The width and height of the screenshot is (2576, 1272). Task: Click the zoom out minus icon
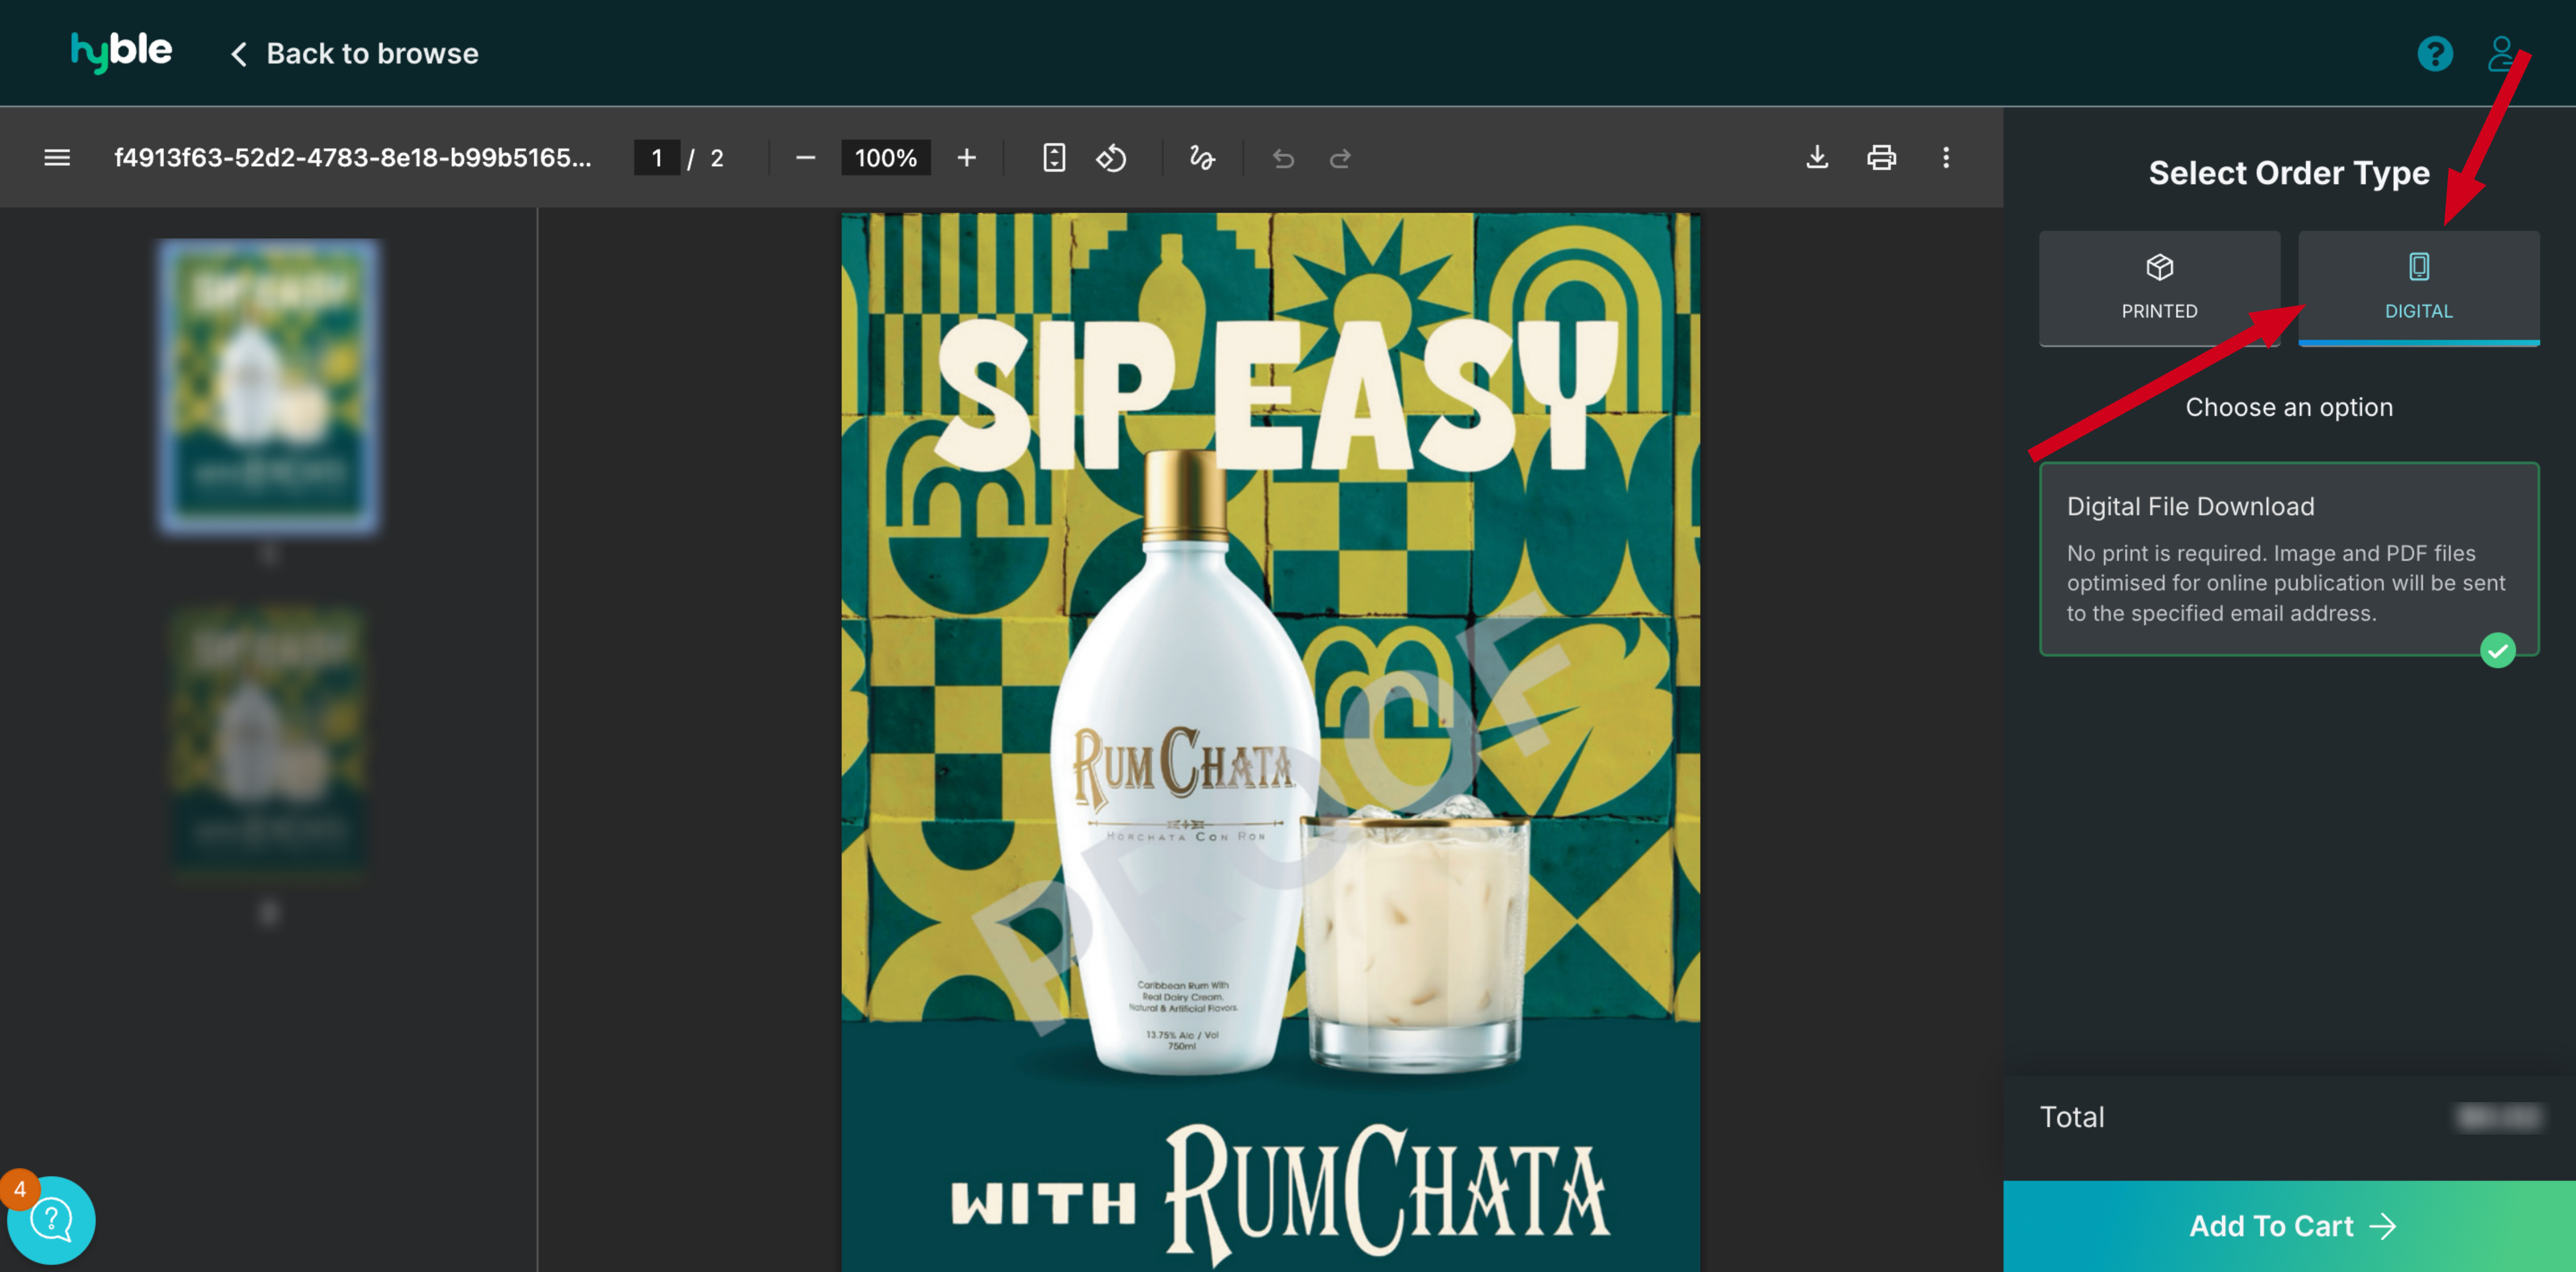coord(805,158)
